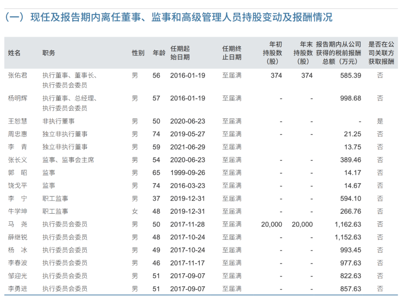The image size is (402, 300).
Task: Click the 年末持股数 column header
Action: coord(303,53)
